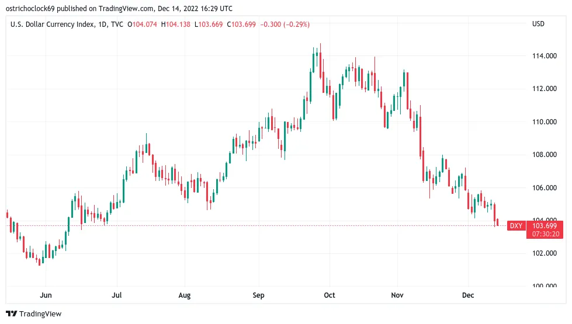Click the Jun label on time axis
The image size is (572, 324).
click(46, 295)
